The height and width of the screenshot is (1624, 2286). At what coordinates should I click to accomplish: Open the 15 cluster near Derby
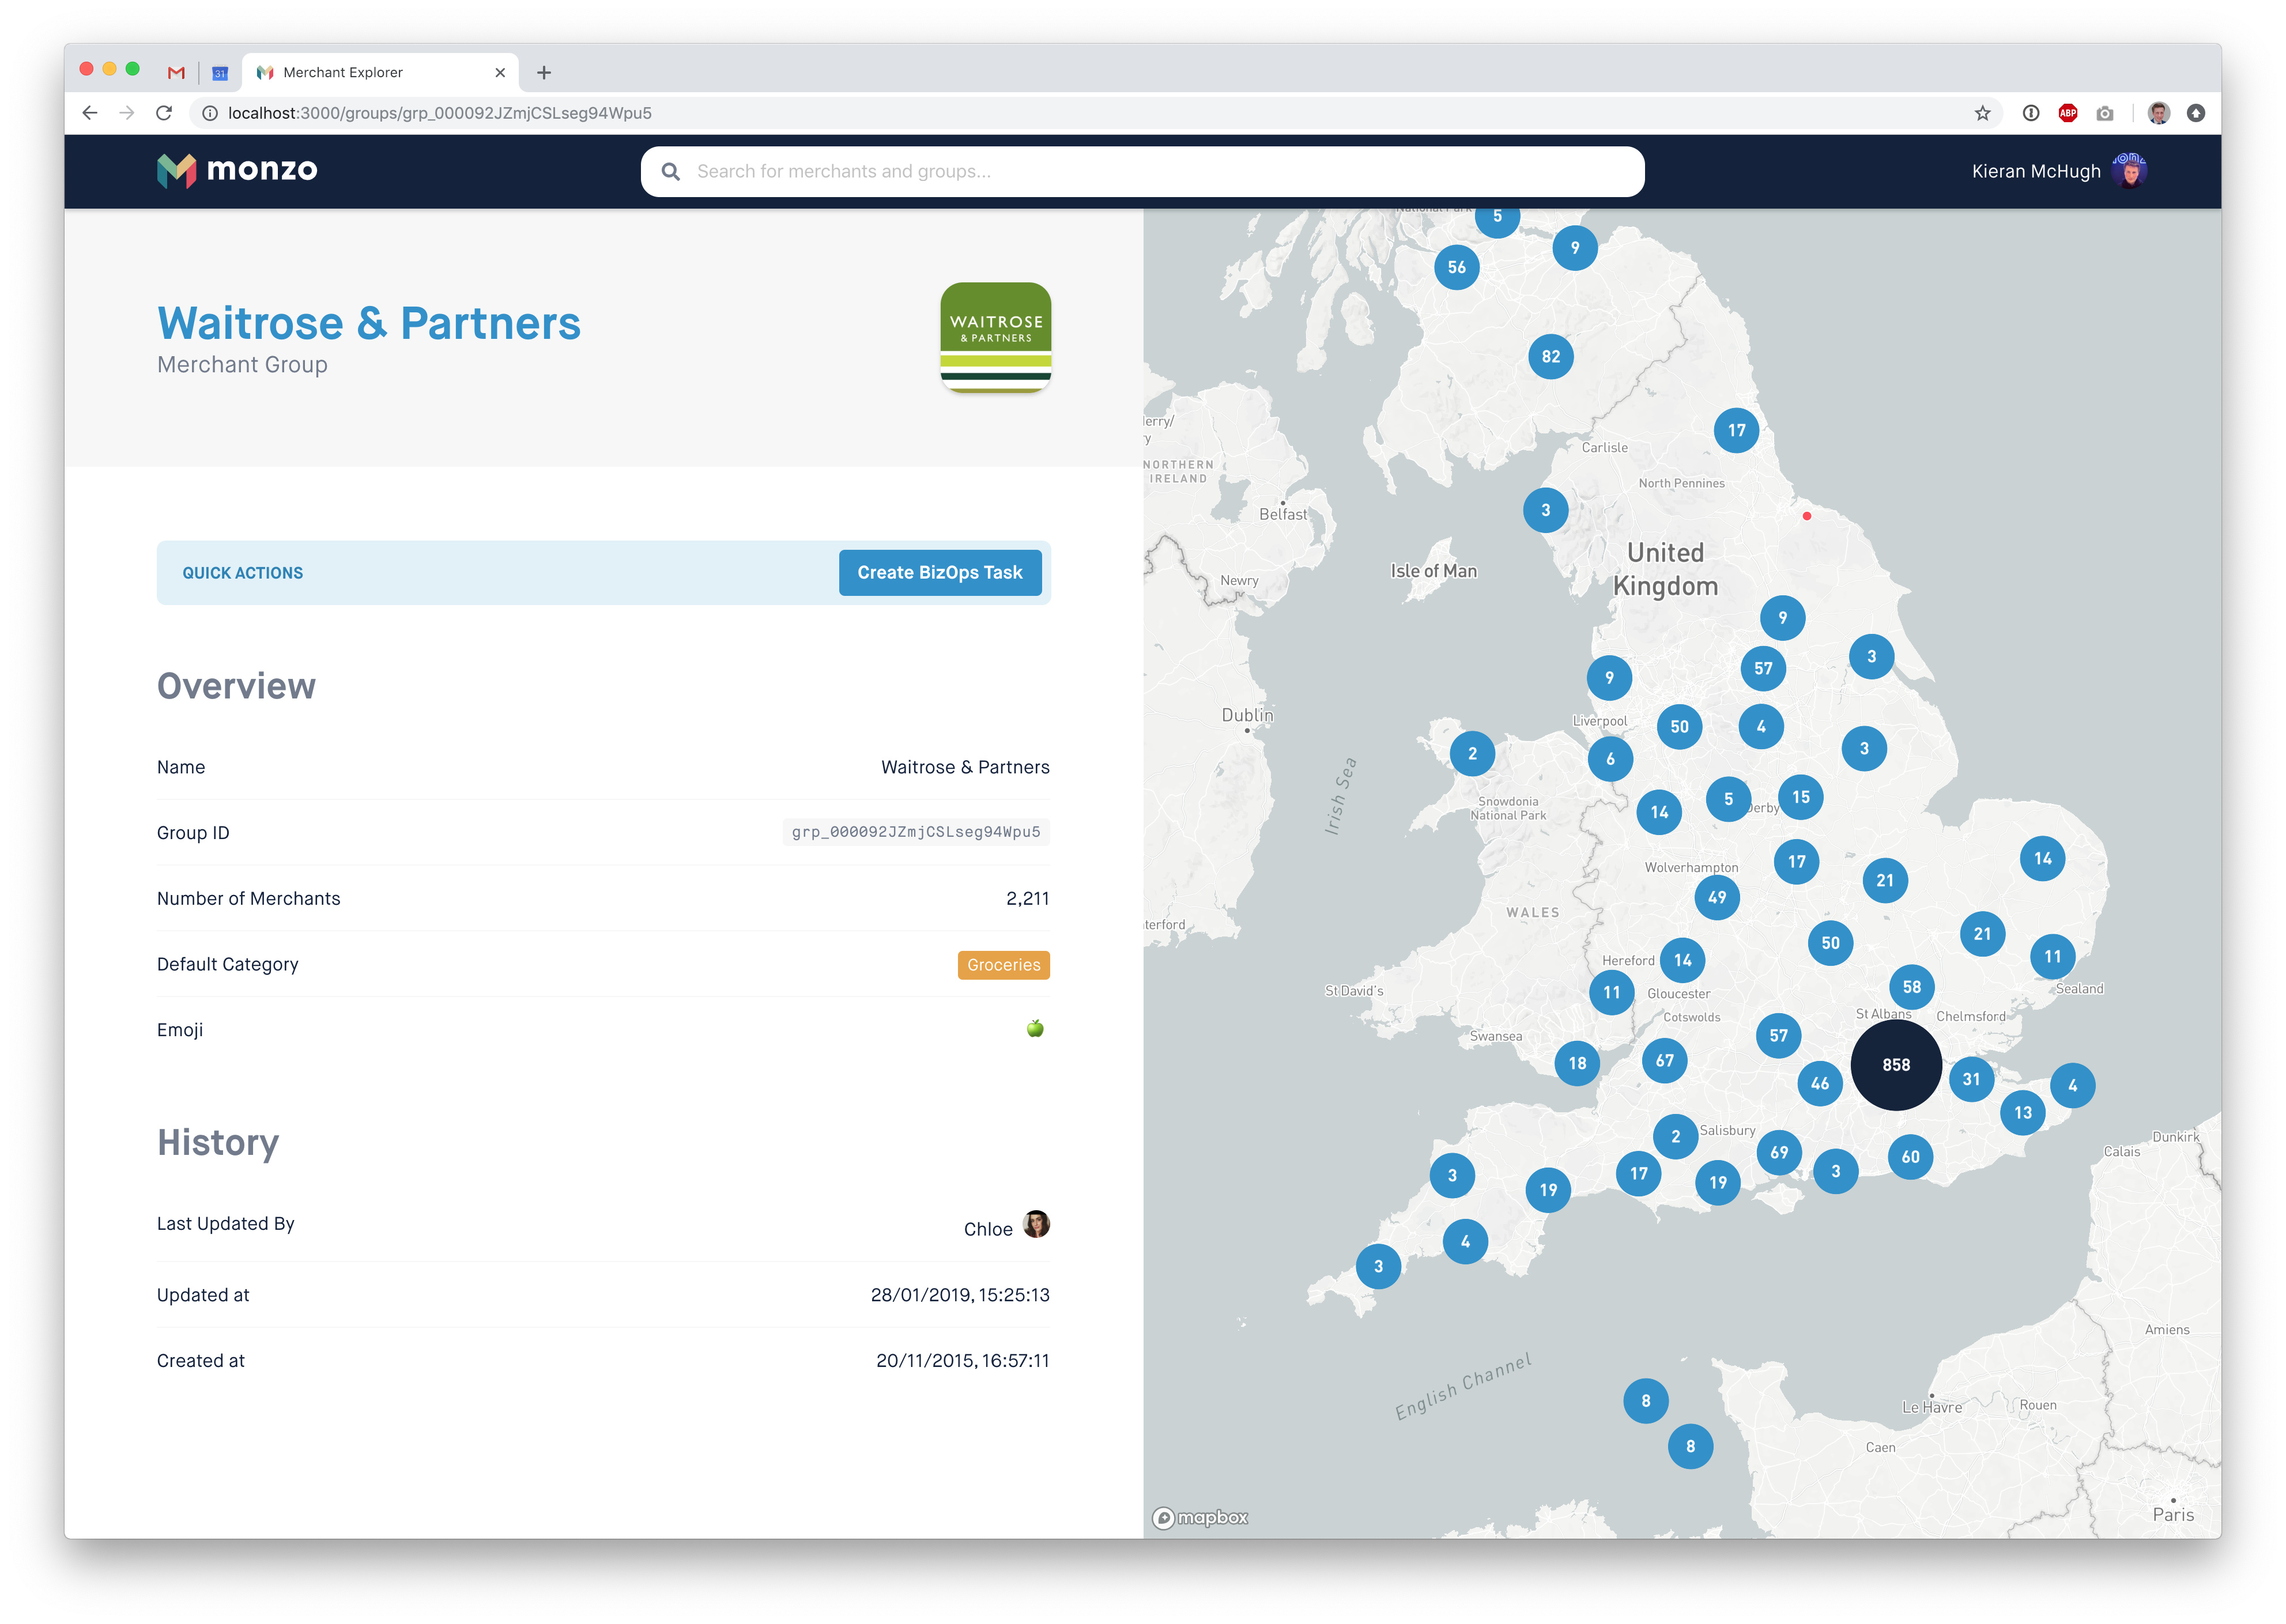(x=1800, y=797)
